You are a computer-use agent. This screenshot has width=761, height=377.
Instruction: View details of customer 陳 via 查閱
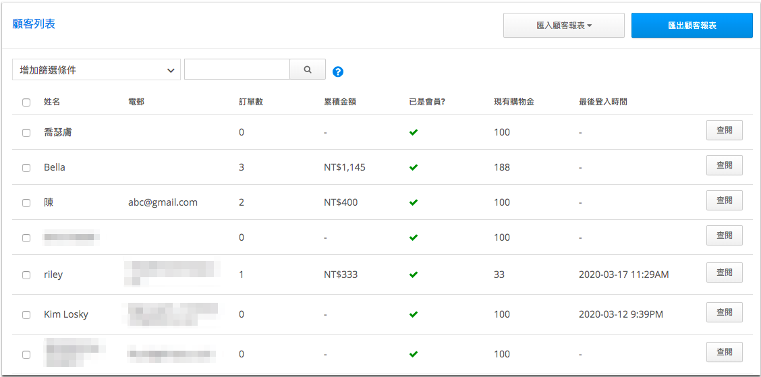click(724, 200)
